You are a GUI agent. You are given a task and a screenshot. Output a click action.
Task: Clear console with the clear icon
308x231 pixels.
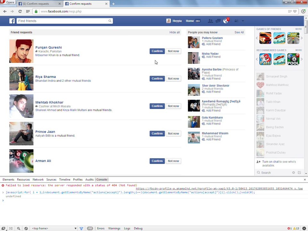coord(26,228)
